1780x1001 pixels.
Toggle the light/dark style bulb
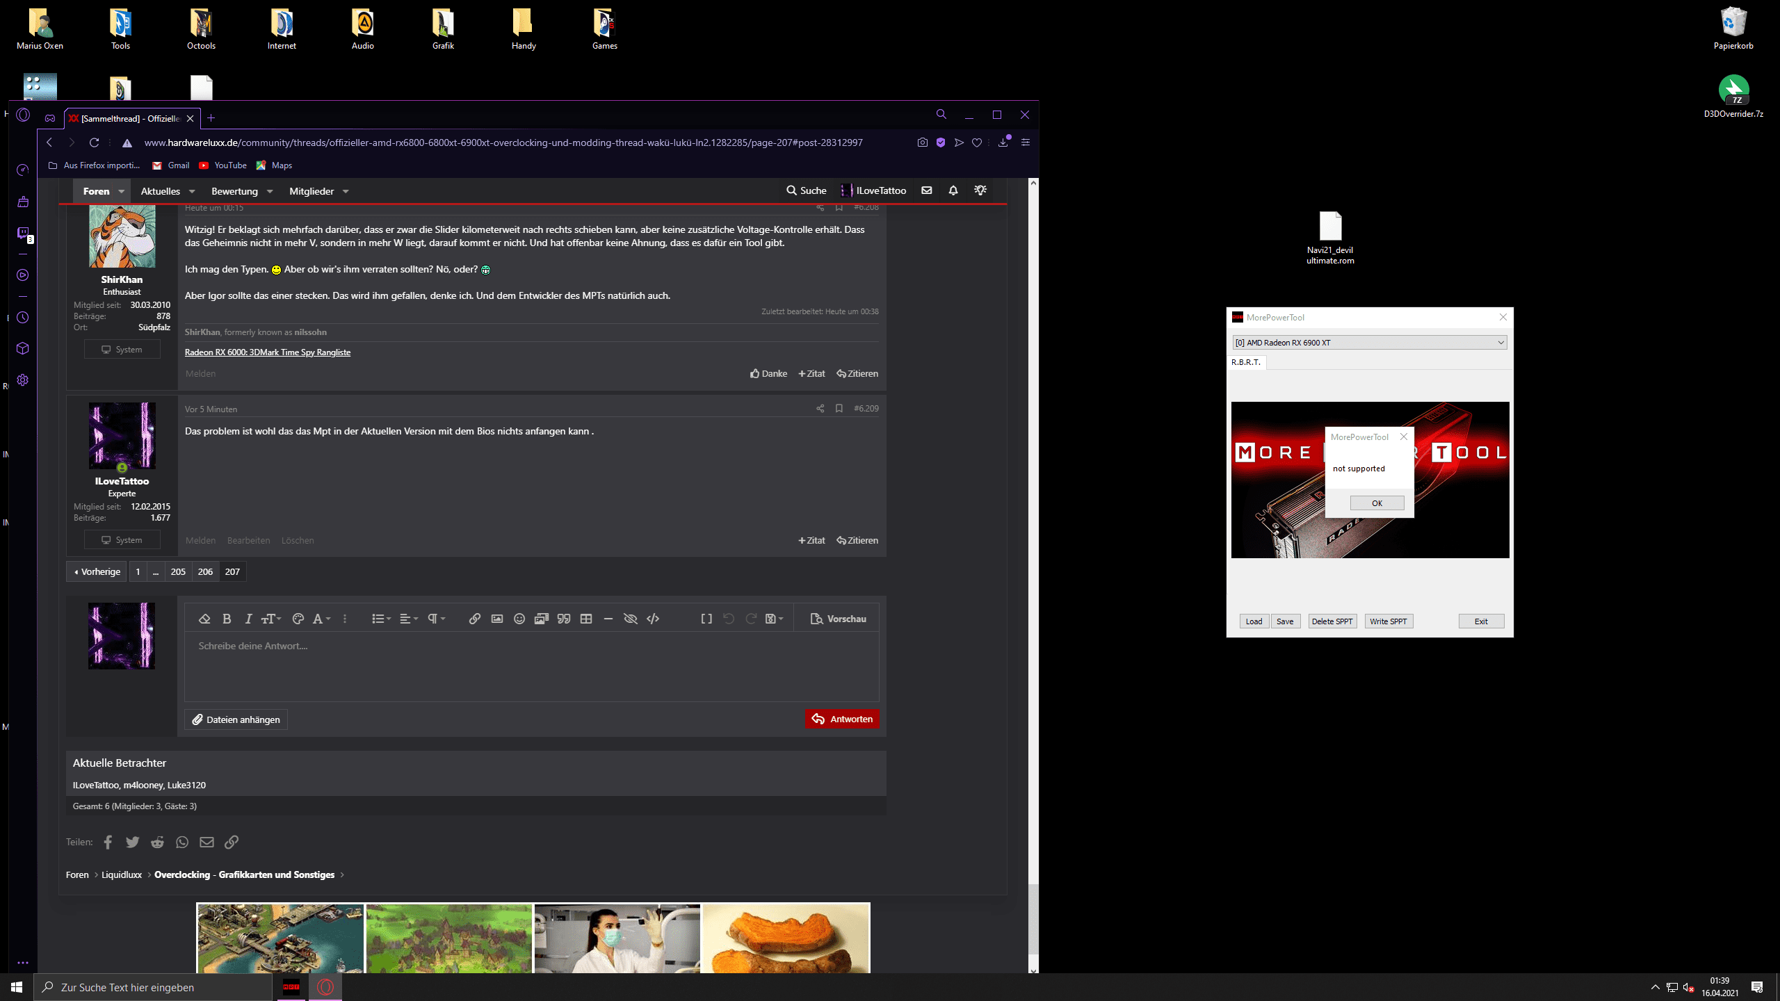pos(980,190)
